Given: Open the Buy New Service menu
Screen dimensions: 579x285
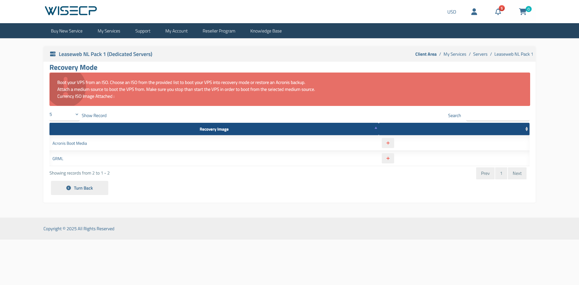Looking at the screenshot, I should tap(67, 31).
